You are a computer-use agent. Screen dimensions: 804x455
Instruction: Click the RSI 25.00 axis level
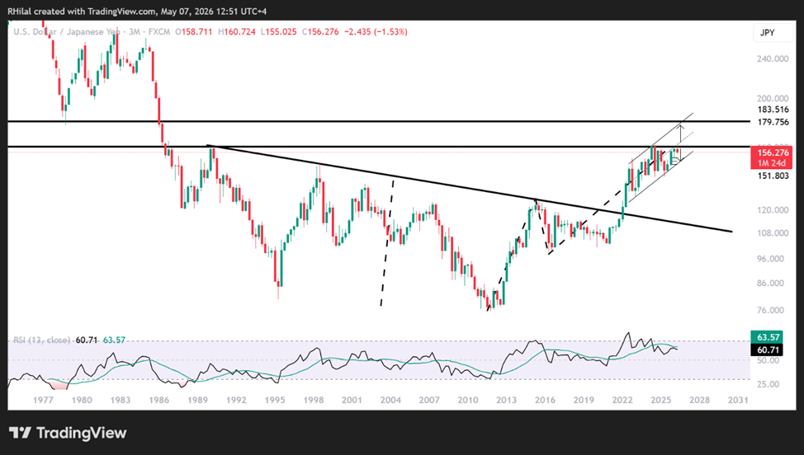[x=769, y=384]
